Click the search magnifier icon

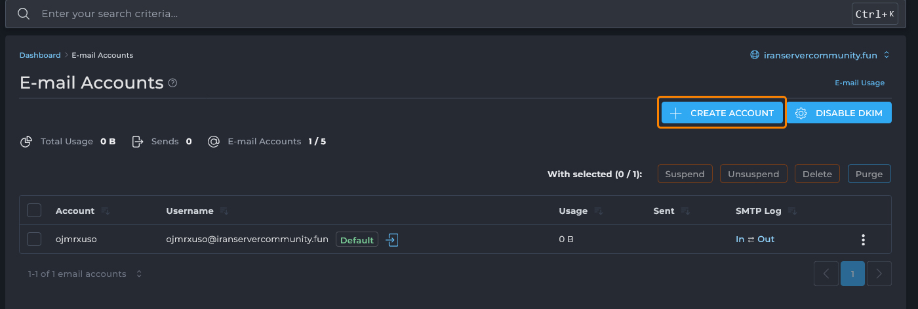pyautogui.click(x=24, y=14)
